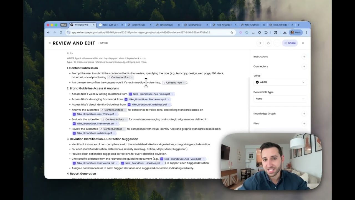Click the Connectors label in side panel

[260, 66]
